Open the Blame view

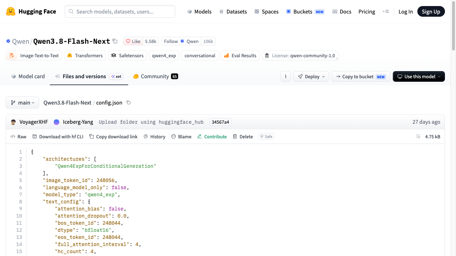(x=181, y=137)
